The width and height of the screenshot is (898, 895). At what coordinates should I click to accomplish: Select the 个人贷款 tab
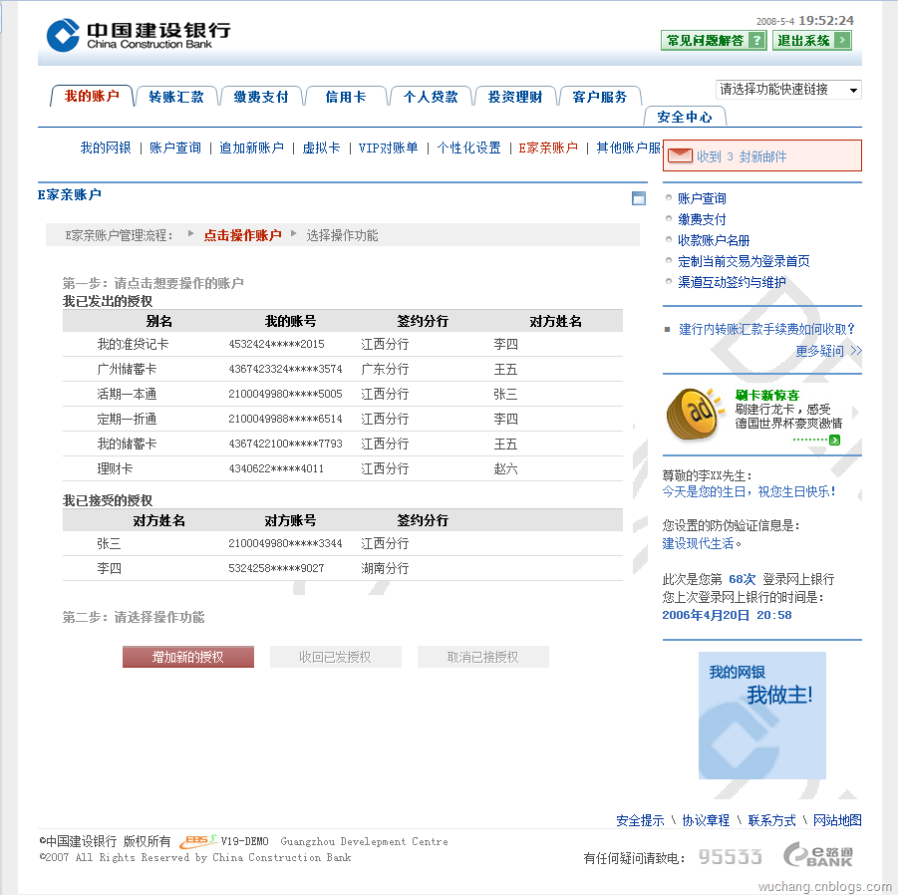[x=431, y=97]
